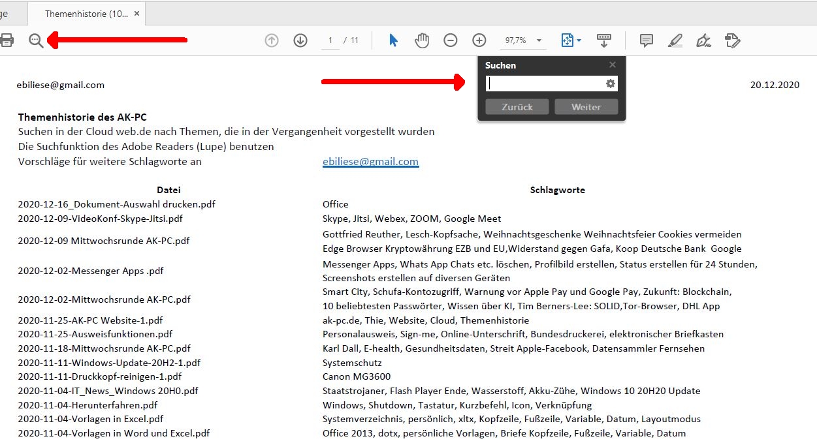
Task: Close the Themenhistorie tab
Action: (136, 14)
